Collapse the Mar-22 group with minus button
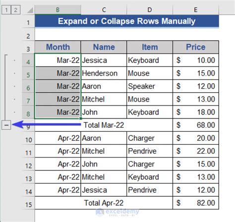Image resolution: width=235 pixels, height=222 pixels. [x=6, y=125]
